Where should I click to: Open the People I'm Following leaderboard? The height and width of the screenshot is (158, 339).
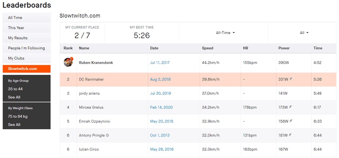tap(26, 48)
